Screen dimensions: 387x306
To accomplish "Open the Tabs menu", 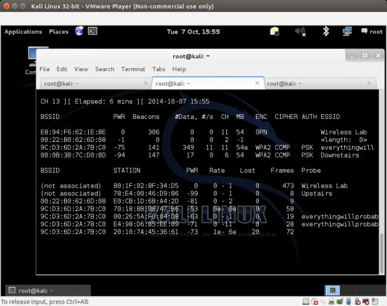I will (159, 69).
